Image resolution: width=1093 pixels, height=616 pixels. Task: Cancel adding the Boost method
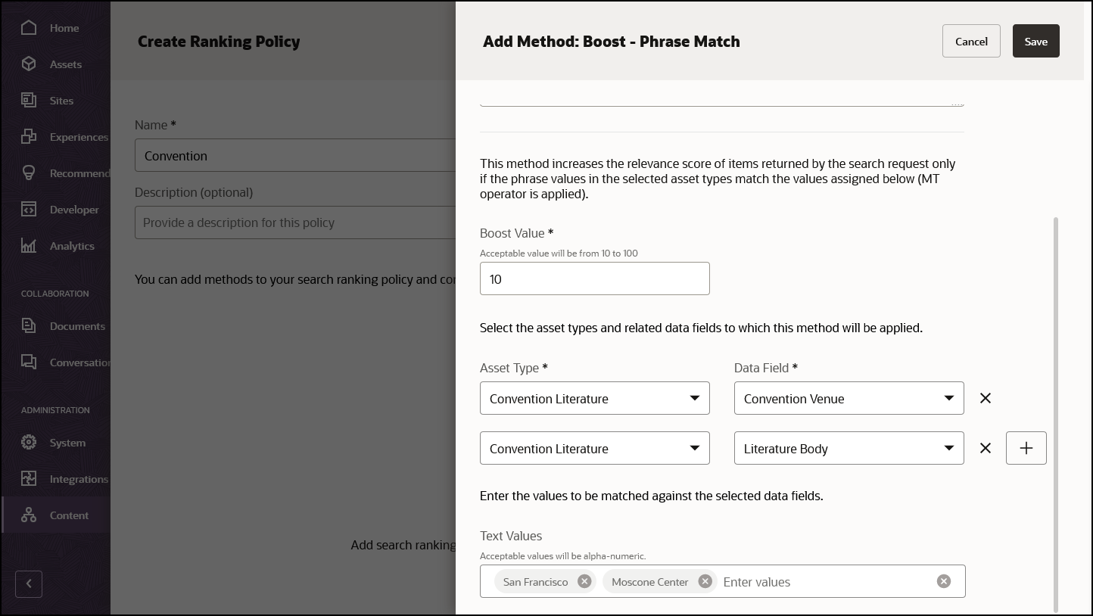click(x=971, y=42)
